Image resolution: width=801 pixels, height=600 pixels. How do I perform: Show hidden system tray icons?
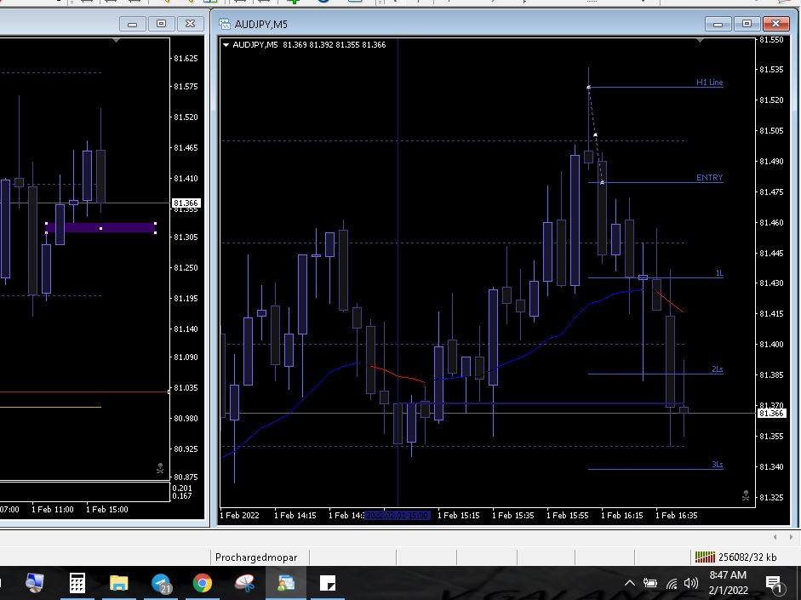tap(630, 583)
